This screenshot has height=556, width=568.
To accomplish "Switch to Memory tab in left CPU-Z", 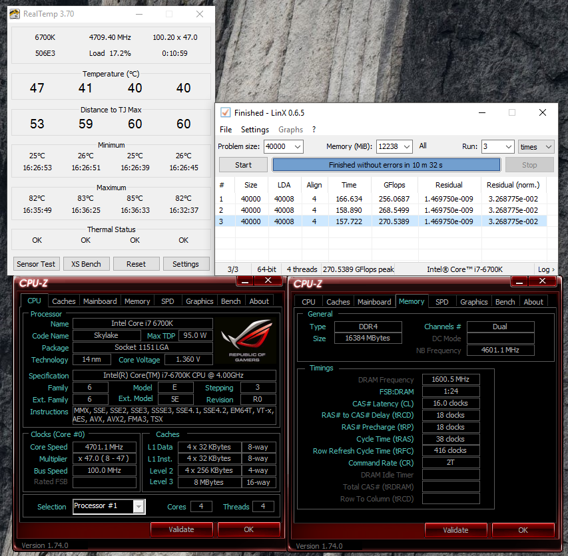I will tap(137, 301).
